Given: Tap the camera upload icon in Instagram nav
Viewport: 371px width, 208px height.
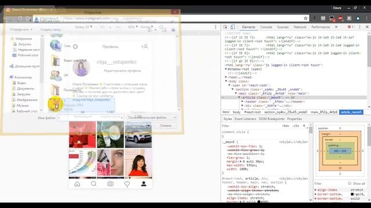Looking at the screenshot, I should pyautogui.click(x=110, y=184).
